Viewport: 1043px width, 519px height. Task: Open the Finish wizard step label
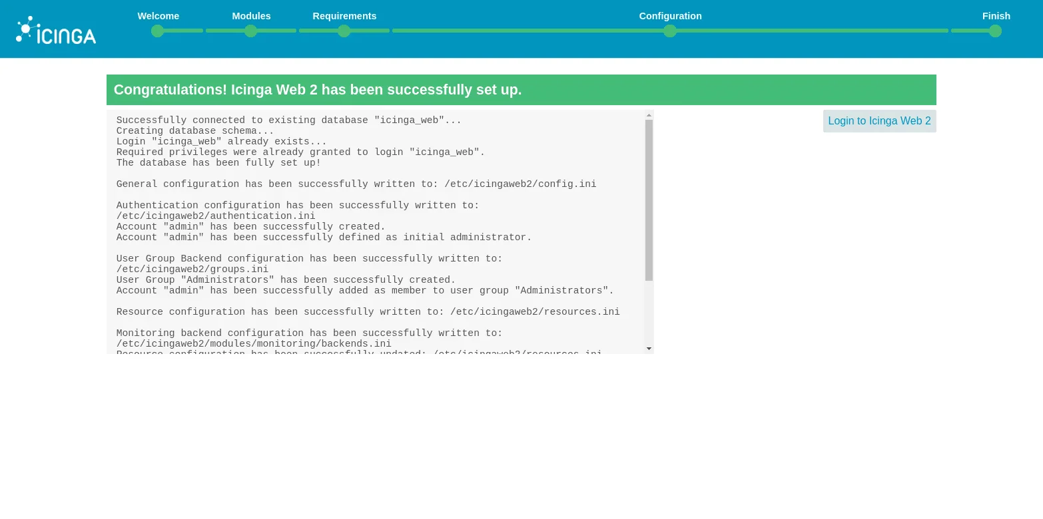(996, 16)
